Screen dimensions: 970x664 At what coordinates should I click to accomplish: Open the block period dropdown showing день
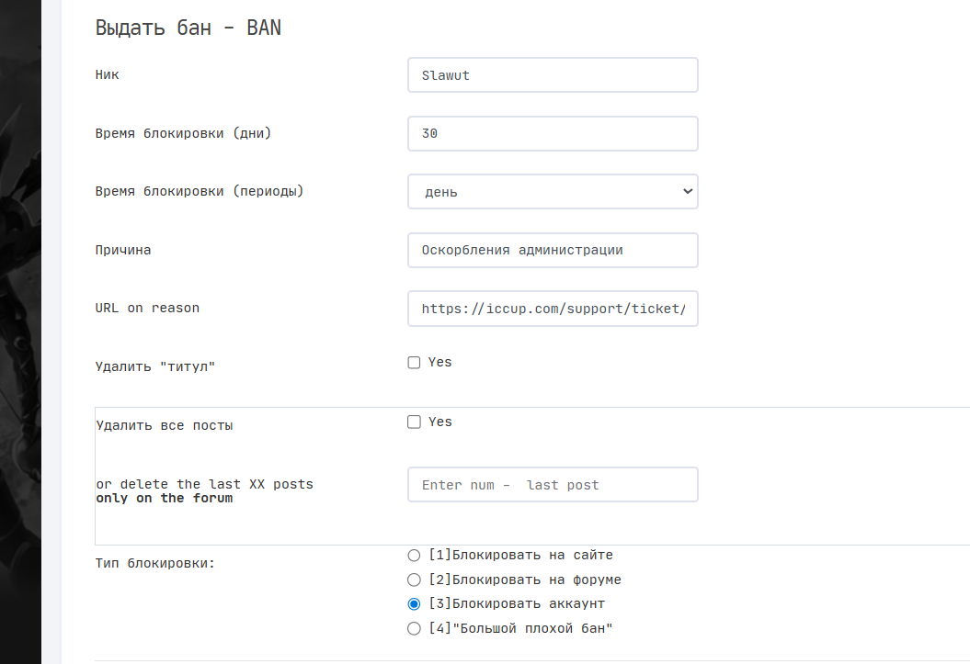click(x=553, y=192)
